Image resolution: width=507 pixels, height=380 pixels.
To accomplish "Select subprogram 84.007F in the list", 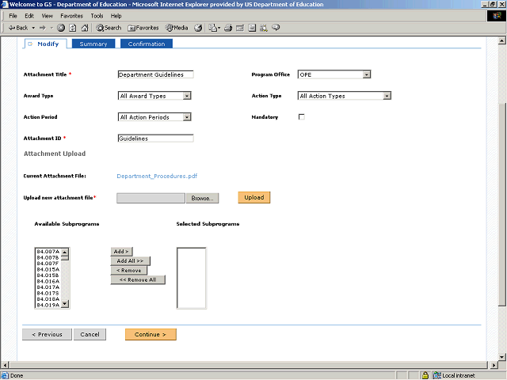I will (x=48, y=264).
